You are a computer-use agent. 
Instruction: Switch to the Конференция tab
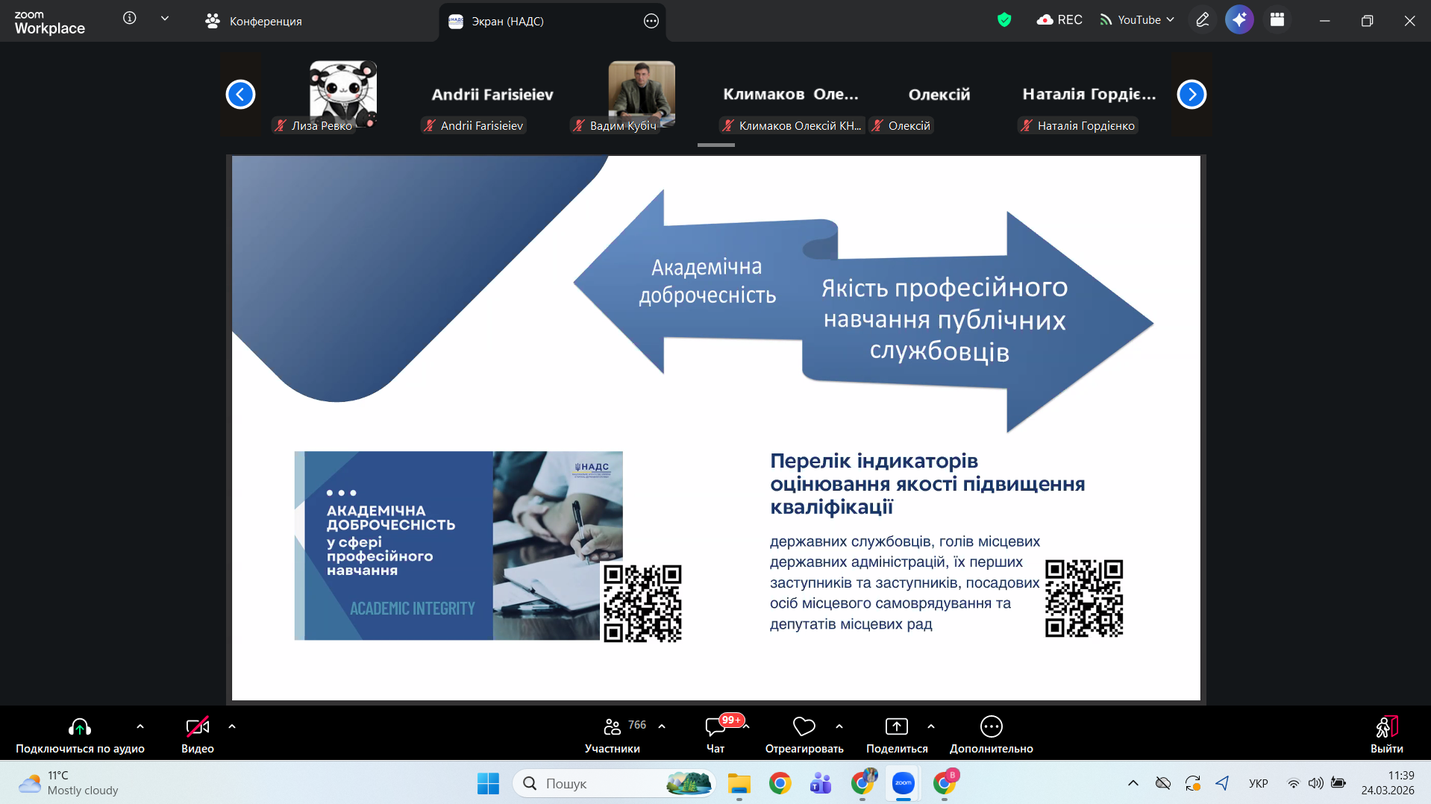coord(254,22)
